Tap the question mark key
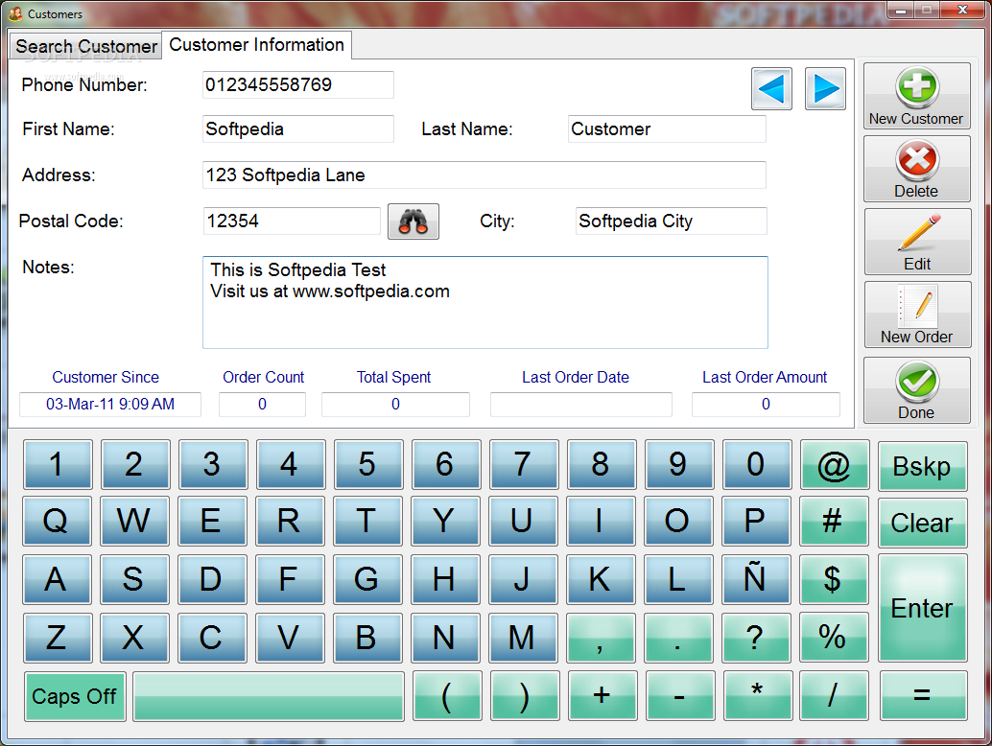Screen dimensions: 992x746 pyautogui.click(x=755, y=638)
